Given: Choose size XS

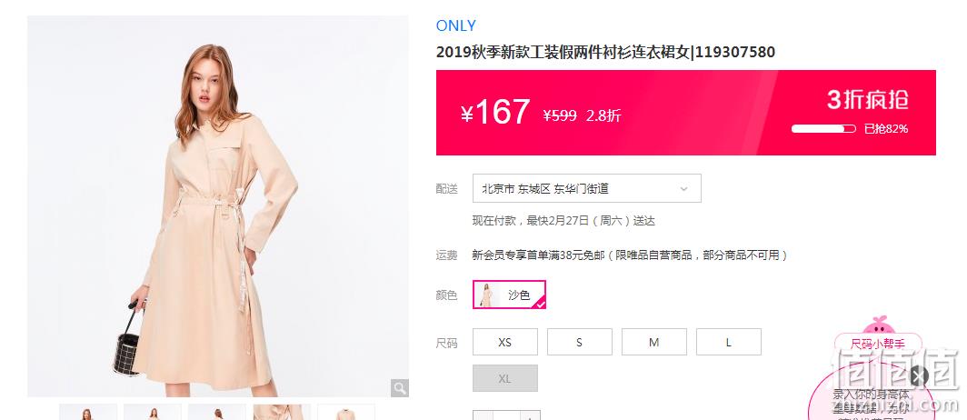Looking at the screenshot, I should point(505,343).
